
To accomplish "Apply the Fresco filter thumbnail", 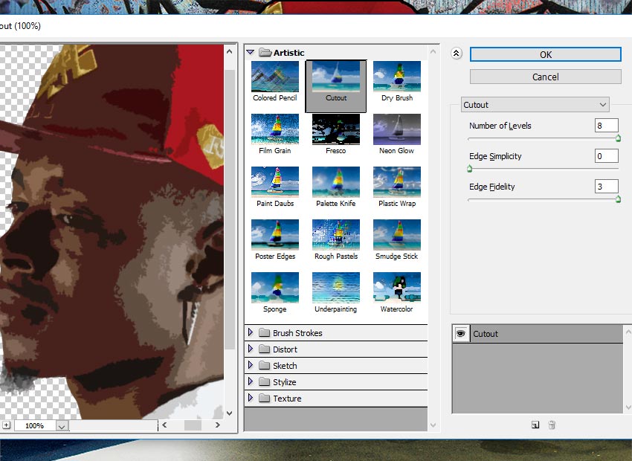I will coord(336,129).
